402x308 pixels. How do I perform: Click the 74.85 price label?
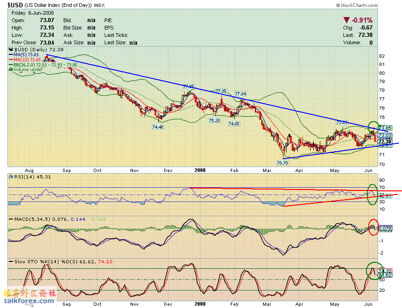click(x=234, y=124)
